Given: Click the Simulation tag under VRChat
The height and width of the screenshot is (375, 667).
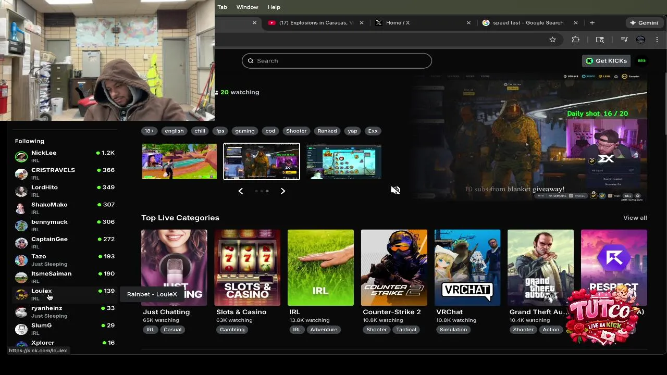Looking at the screenshot, I should 453,330.
